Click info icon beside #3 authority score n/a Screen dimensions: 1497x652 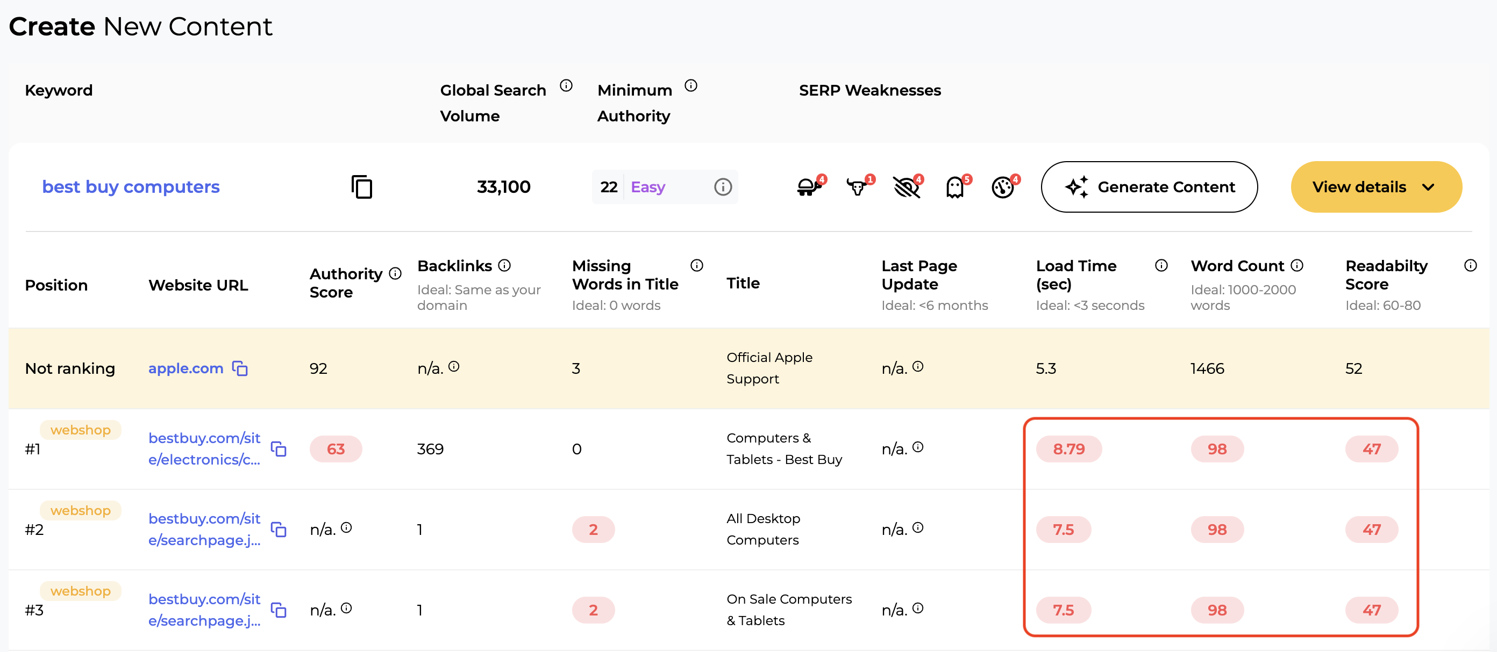pos(346,608)
